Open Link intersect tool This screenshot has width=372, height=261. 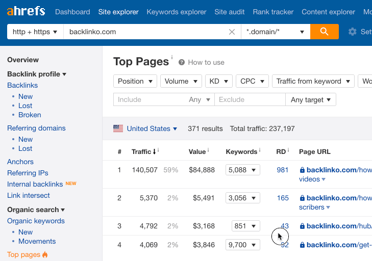29,195
